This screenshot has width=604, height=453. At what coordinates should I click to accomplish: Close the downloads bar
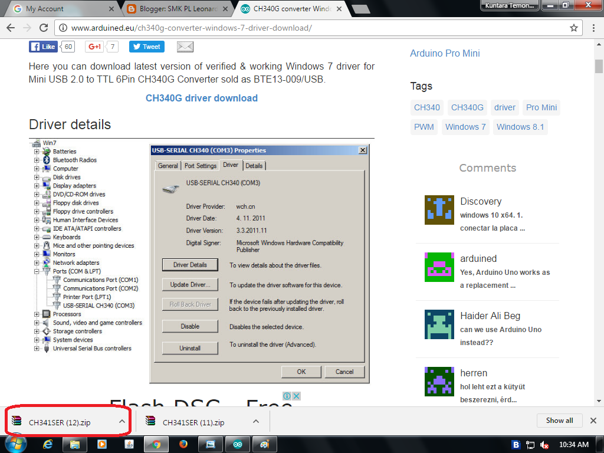(x=593, y=420)
